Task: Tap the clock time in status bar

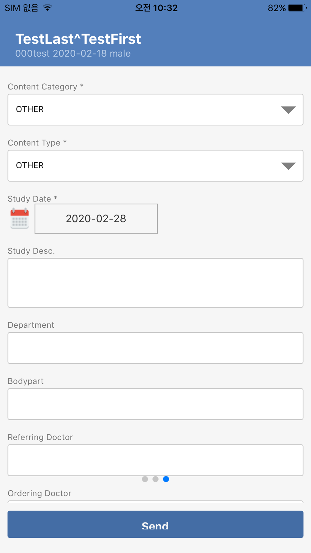Action: pyautogui.click(x=156, y=8)
